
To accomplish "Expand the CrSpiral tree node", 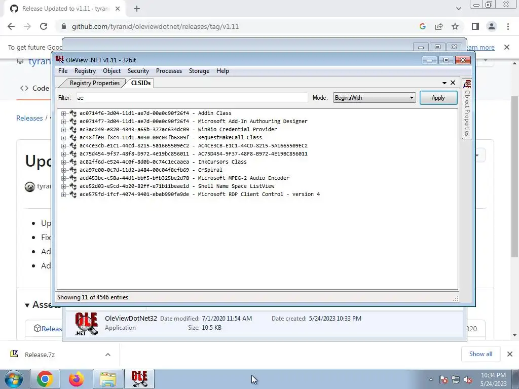I will point(63,170).
